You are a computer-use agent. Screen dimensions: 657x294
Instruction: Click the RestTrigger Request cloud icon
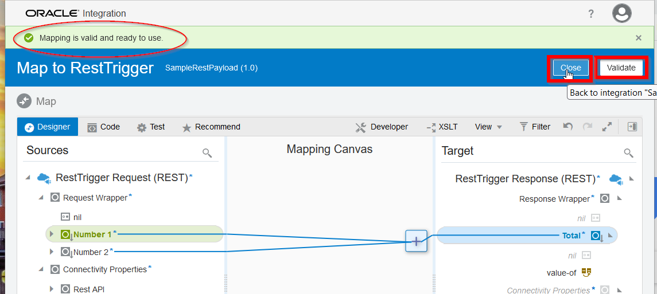pos(44,178)
